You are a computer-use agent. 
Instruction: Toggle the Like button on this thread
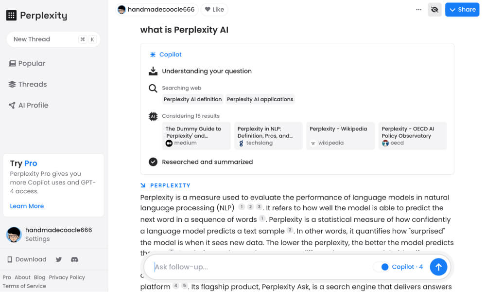point(214,9)
